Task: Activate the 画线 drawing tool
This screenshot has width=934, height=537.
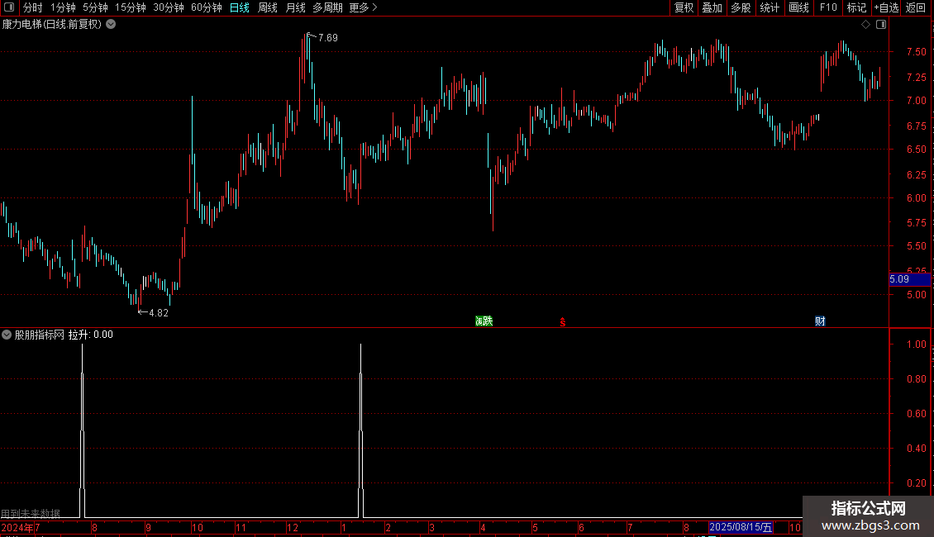Action: [x=798, y=7]
